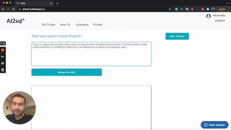Open the Pricing page
The height and width of the screenshot is (130, 231).
click(x=97, y=25)
